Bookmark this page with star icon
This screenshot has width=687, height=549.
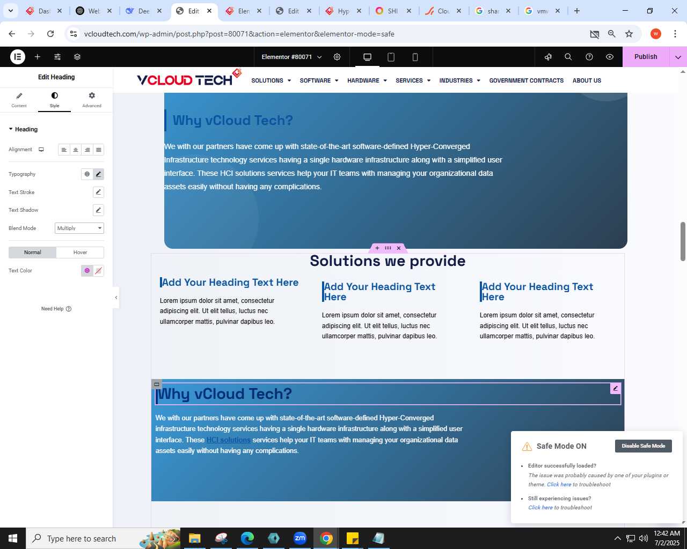pos(629,34)
